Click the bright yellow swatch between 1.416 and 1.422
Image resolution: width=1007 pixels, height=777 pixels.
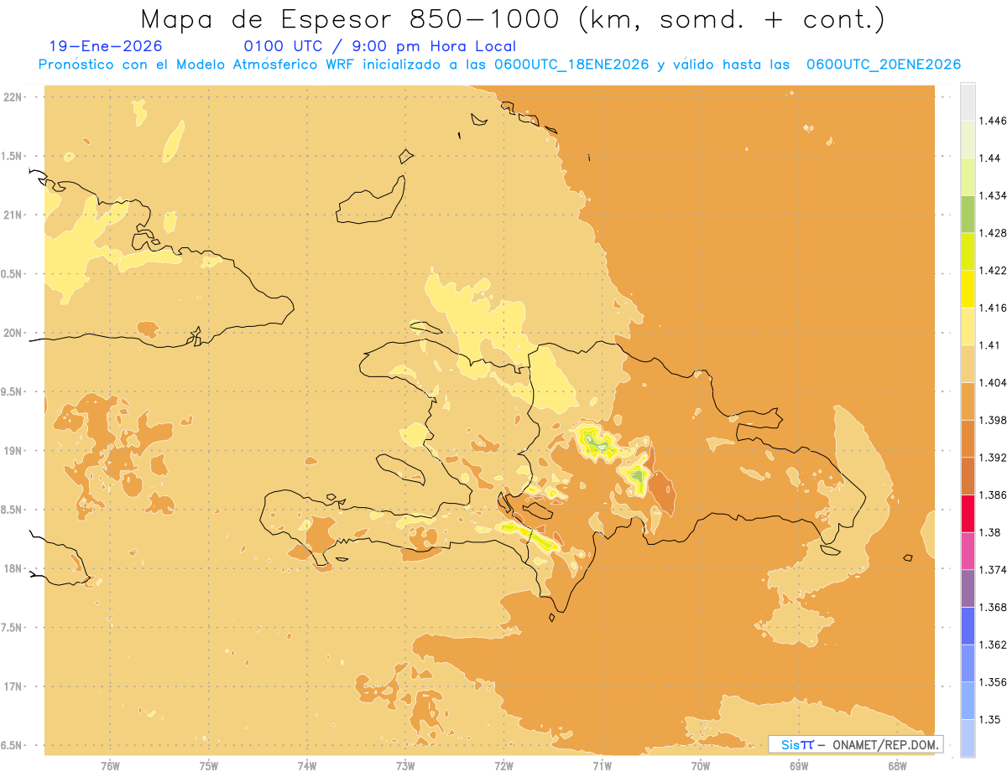pyautogui.click(x=968, y=289)
